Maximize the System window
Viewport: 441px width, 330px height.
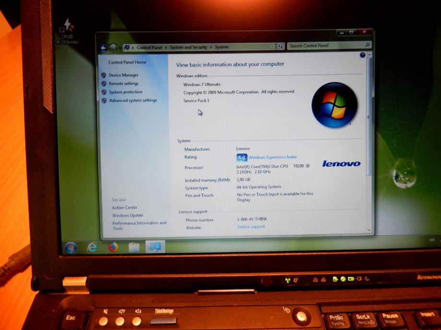point(351,32)
